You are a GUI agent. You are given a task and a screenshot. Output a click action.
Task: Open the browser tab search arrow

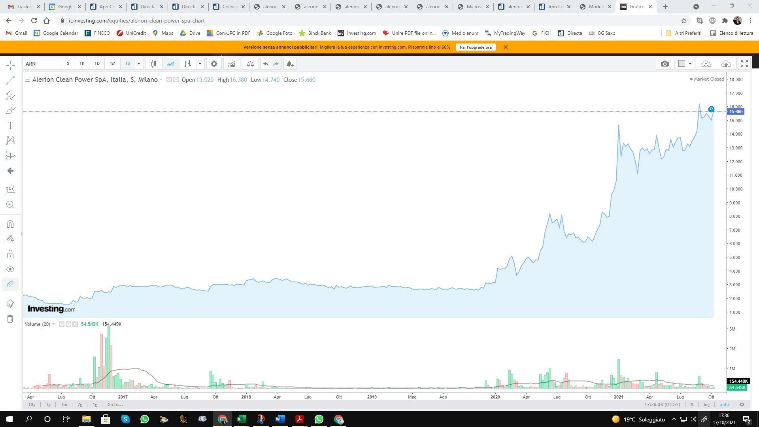pyautogui.click(x=696, y=7)
